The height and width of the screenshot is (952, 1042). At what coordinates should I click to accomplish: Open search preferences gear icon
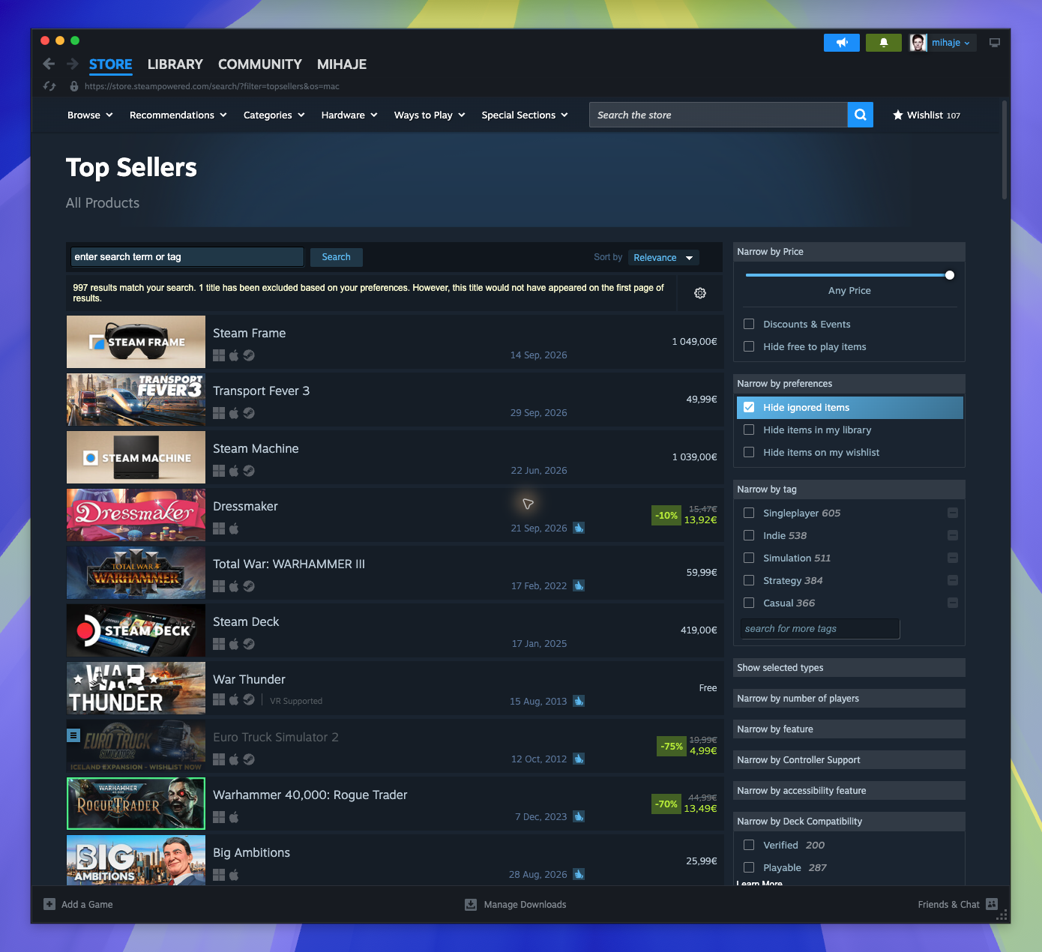pyautogui.click(x=700, y=293)
